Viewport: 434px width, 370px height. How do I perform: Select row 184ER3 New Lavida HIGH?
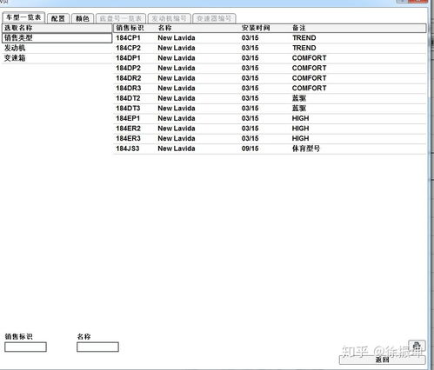(270, 139)
